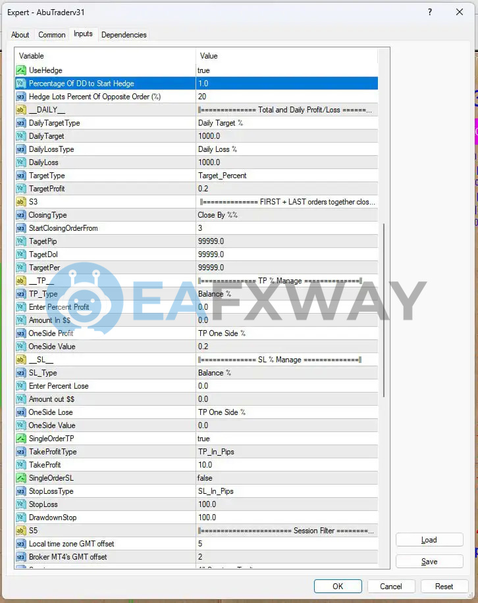
Task: Open the TP_Type value Balance %
Action: pyautogui.click(x=286, y=294)
